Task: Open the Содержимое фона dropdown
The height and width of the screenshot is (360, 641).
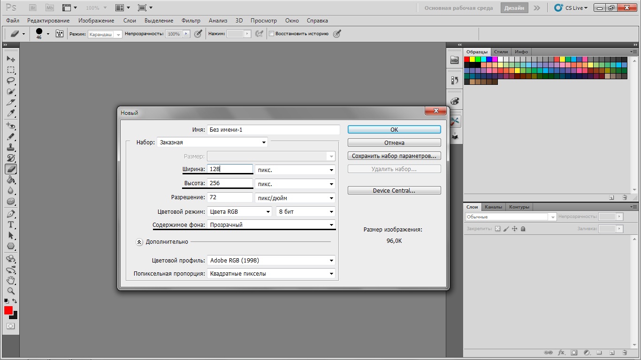Action: coord(271,225)
